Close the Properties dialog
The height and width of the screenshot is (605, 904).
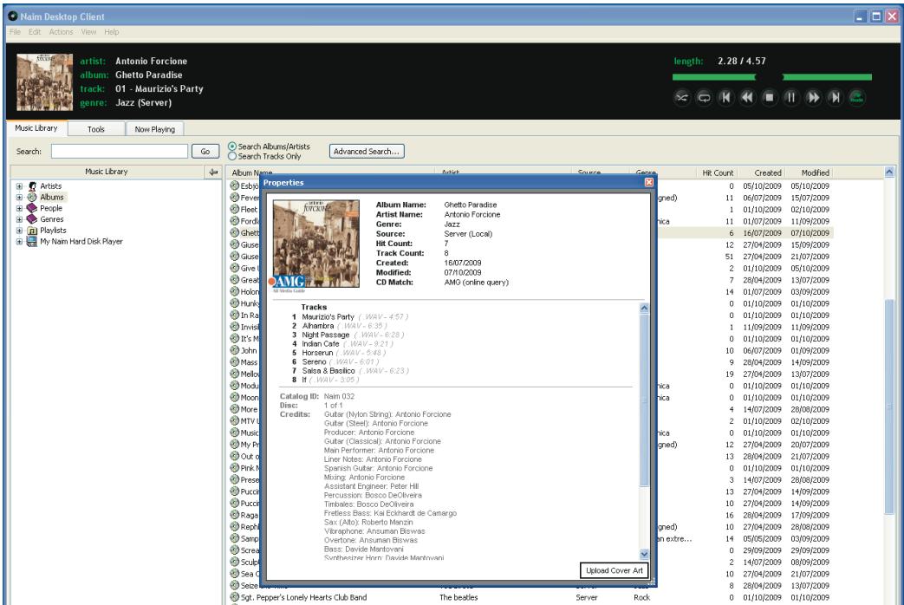648,182
